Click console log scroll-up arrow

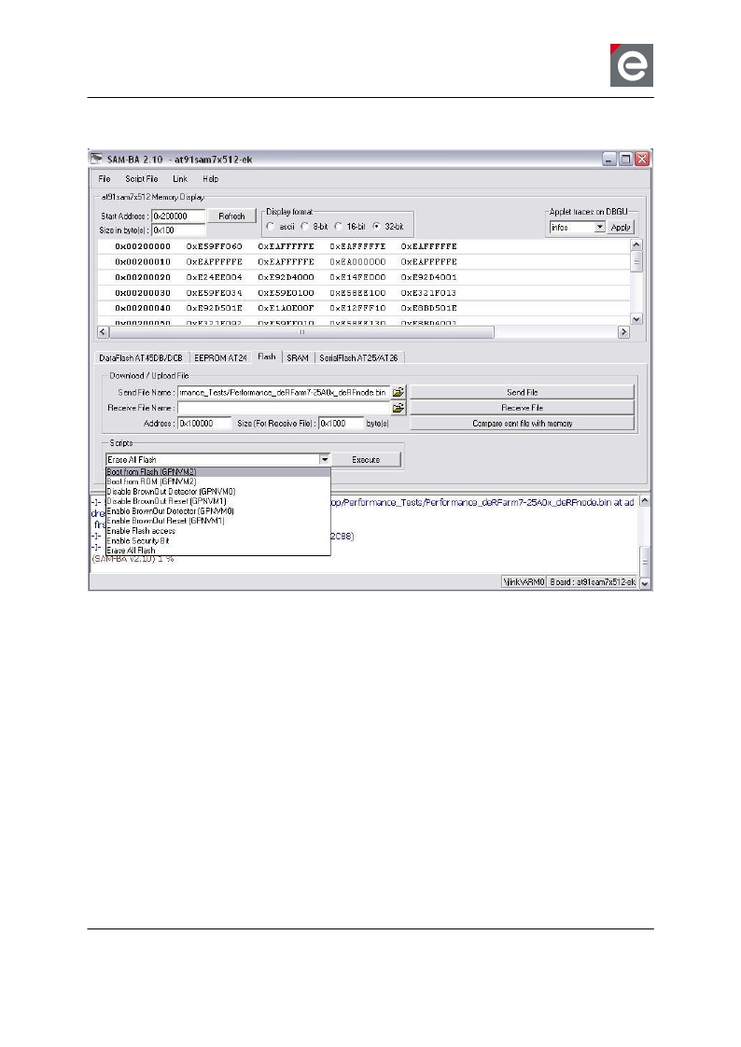tap(645, 500)
